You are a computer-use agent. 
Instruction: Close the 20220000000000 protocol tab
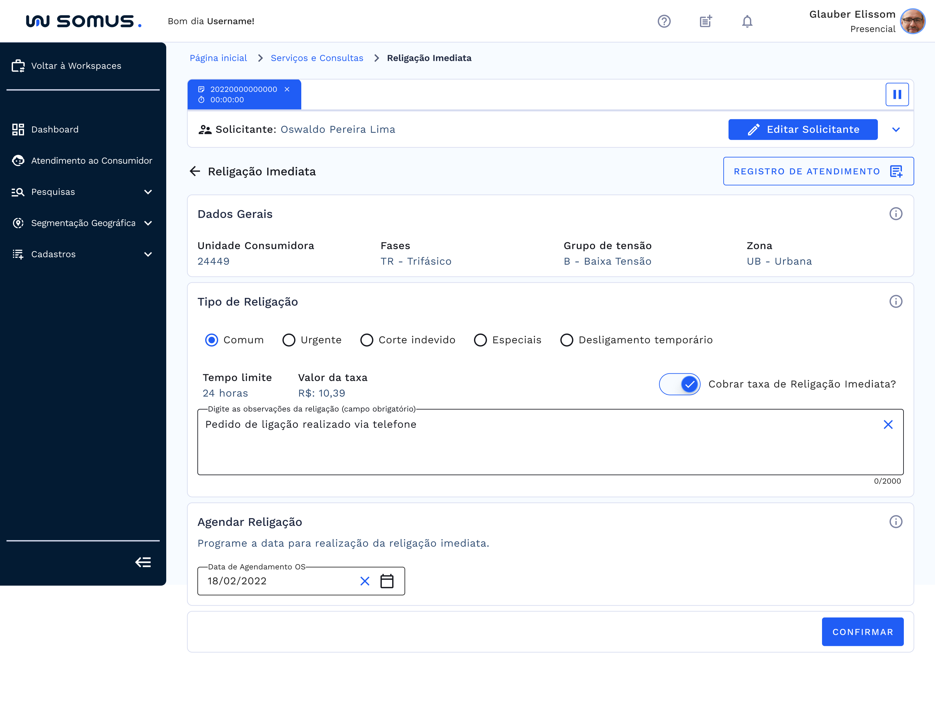(287, 89)
